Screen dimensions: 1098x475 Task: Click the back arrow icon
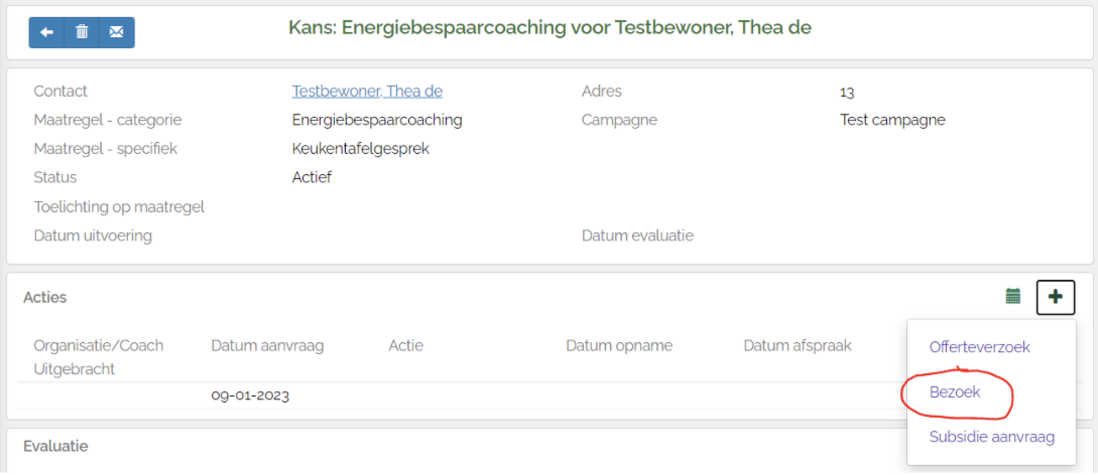[46, 33]
